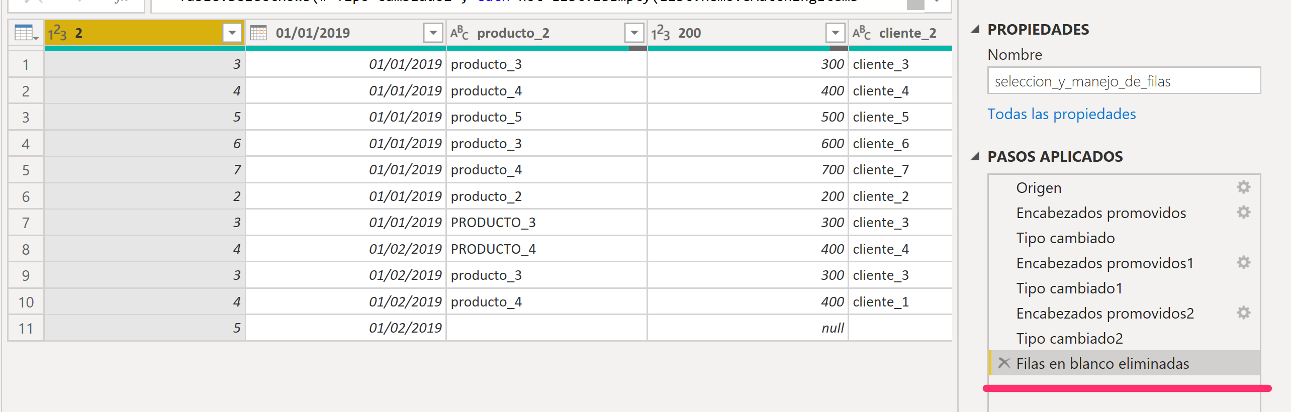The image size is (1291, 412).
Task: Select the Encabezados promovidos step
Action: pos(1125,213)
